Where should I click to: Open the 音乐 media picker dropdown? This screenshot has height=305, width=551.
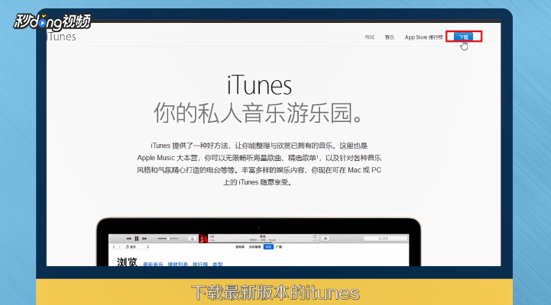(137, 247)
